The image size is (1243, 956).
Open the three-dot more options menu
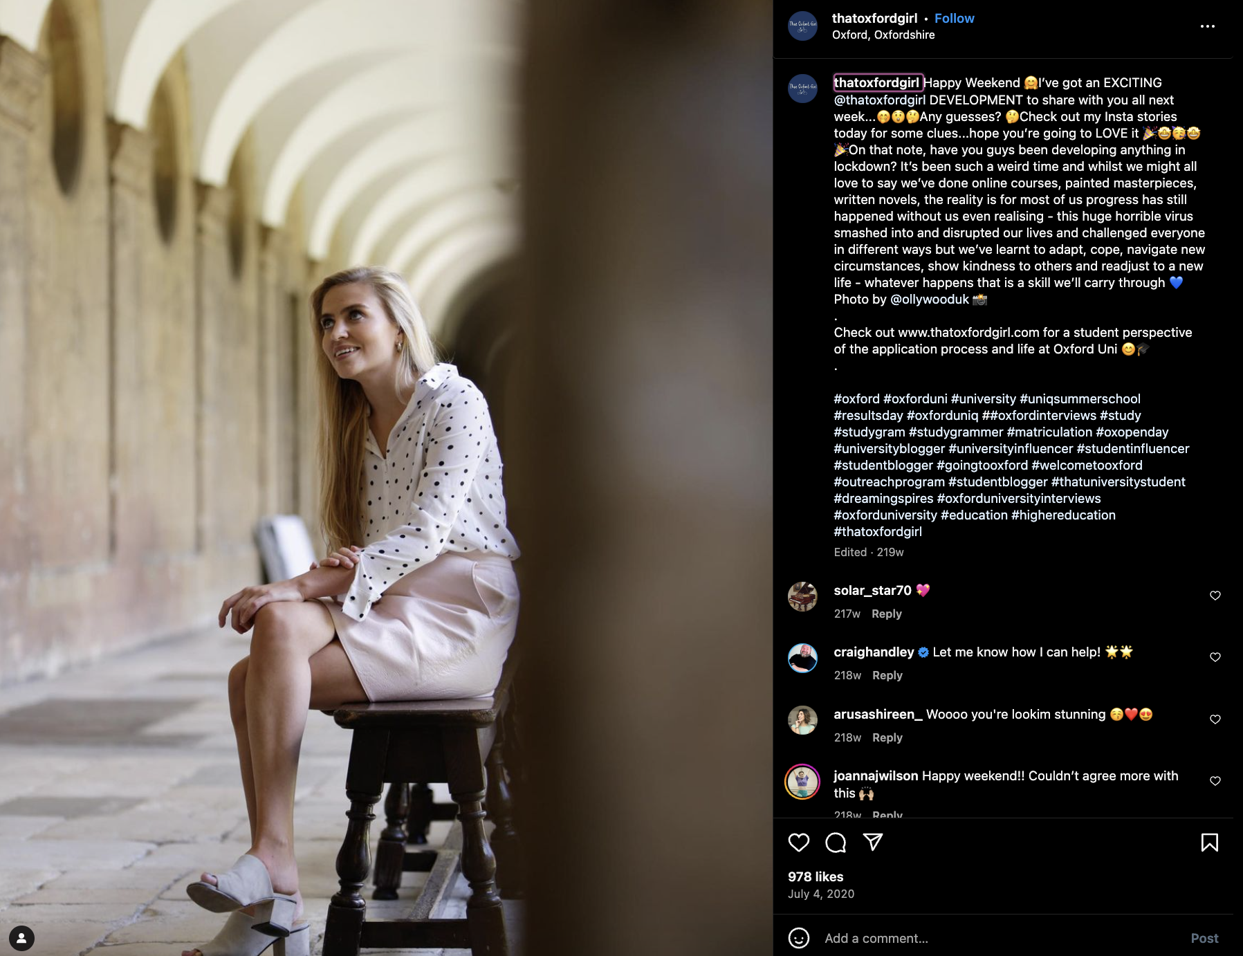(1208, 26)
